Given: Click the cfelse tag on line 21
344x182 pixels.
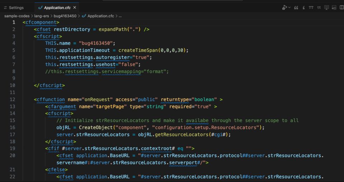Looking at the screenshot, I should click(x=56, y=169).
